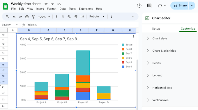Click the Weekly time sheet title
The width and height of the screenshot is (198, 110).
tap(26, 4)
